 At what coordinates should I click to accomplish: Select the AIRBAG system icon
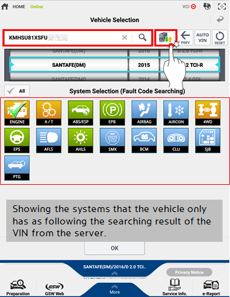[x=144, y=113]
